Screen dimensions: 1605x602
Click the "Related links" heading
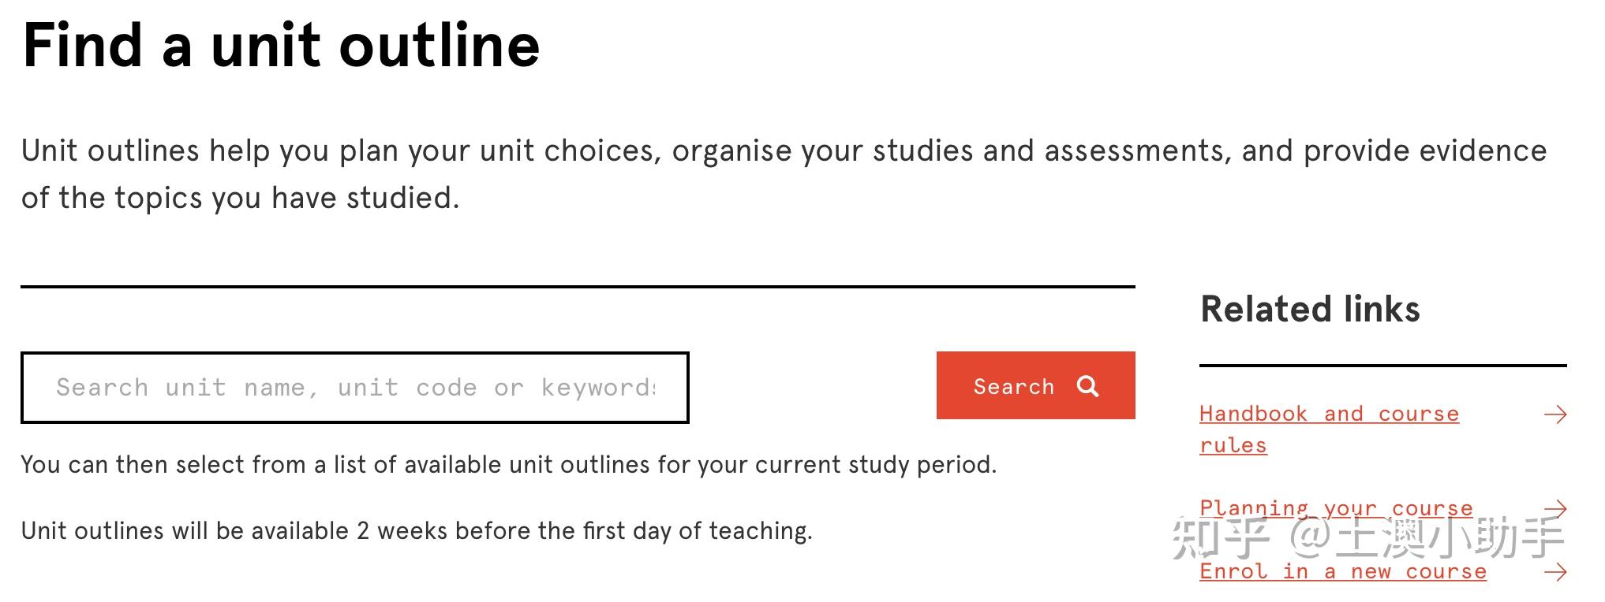click(x=1310, y=309)
